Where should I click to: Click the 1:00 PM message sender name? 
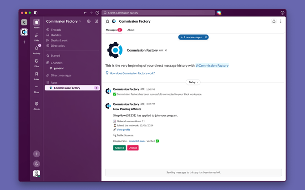[x=126, y=89]
